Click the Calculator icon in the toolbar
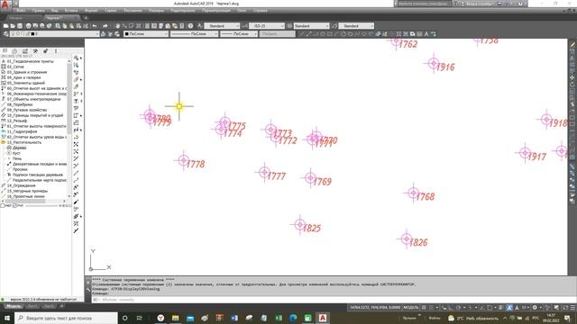This screenshot has width=577, height=324. (x=182, y=26)
